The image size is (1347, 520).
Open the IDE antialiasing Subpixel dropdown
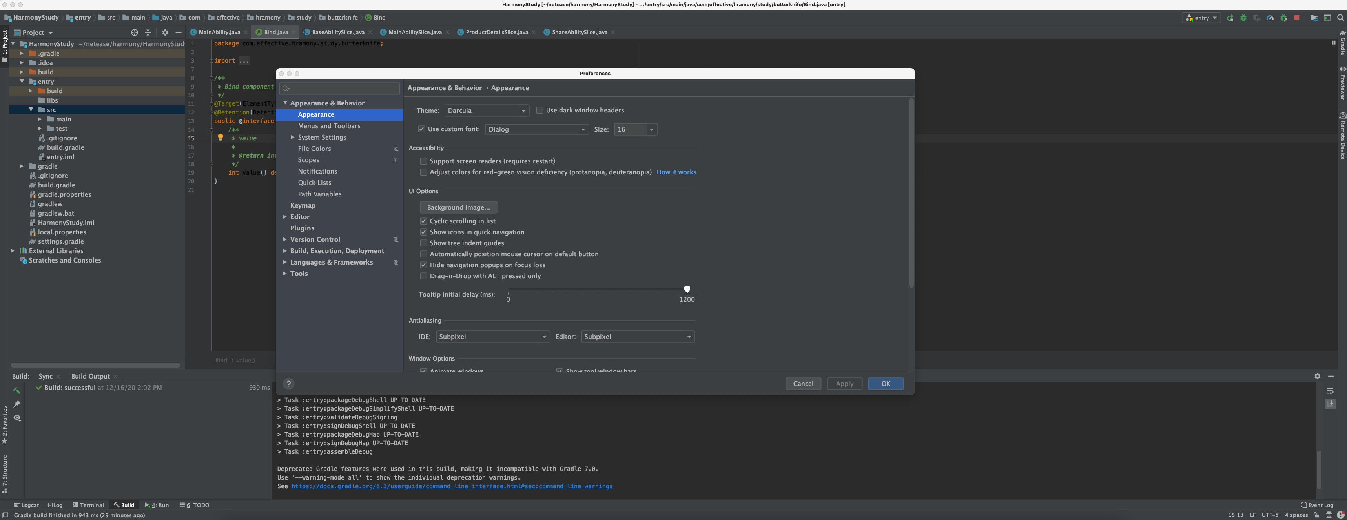coord(492,337)
